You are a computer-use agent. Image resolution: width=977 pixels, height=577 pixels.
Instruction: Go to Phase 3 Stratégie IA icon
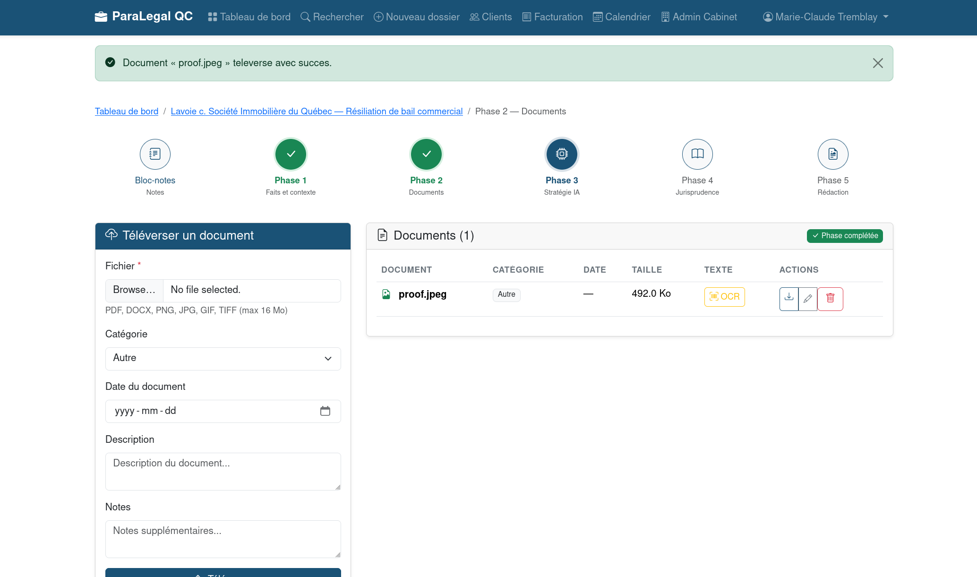coord(561,154)
